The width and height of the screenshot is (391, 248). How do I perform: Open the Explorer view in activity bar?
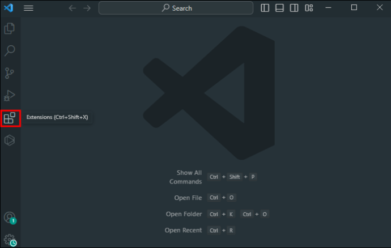[x=10, y=28]
